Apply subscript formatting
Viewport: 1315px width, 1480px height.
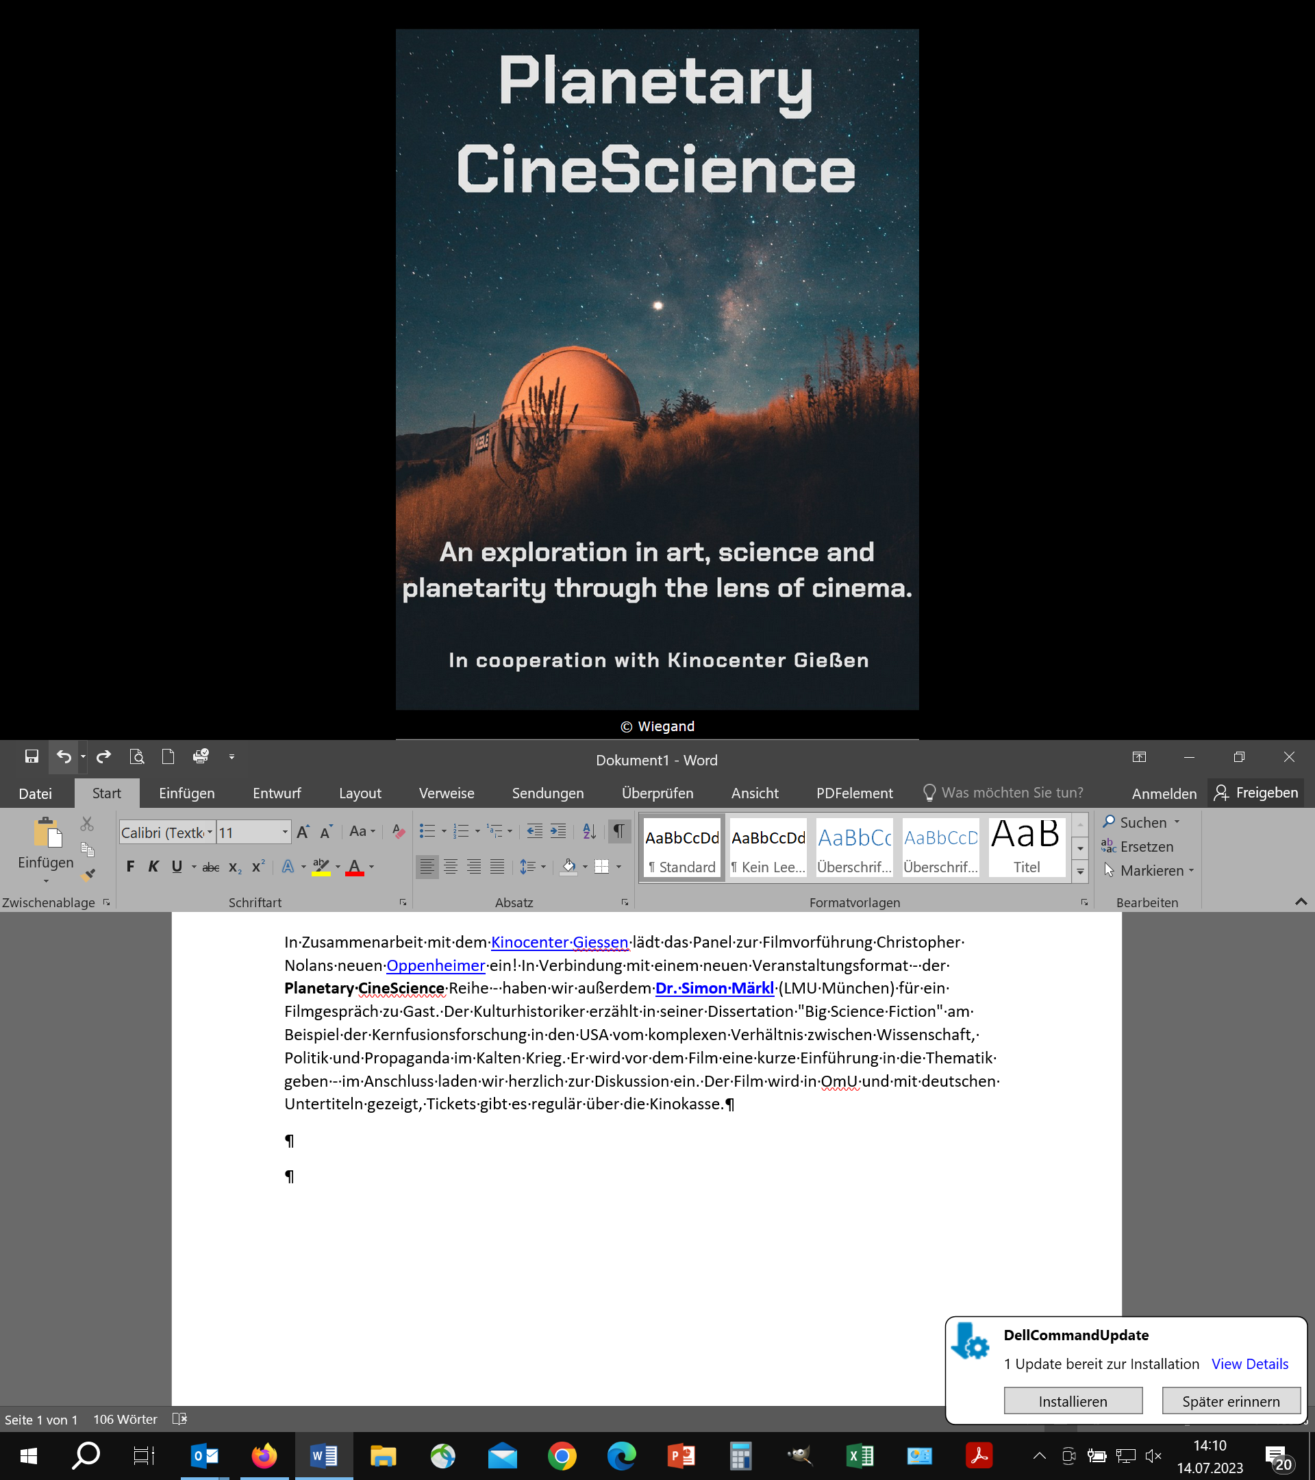pos(234,867)
